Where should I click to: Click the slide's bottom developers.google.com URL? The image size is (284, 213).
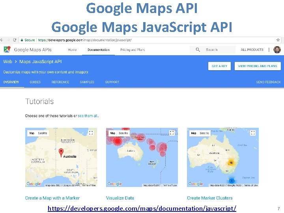click(x=142, y=208)
